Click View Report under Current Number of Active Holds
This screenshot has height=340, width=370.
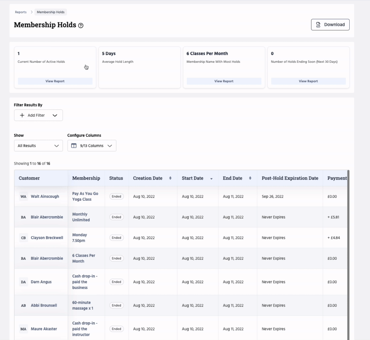(x=55, y=81)
